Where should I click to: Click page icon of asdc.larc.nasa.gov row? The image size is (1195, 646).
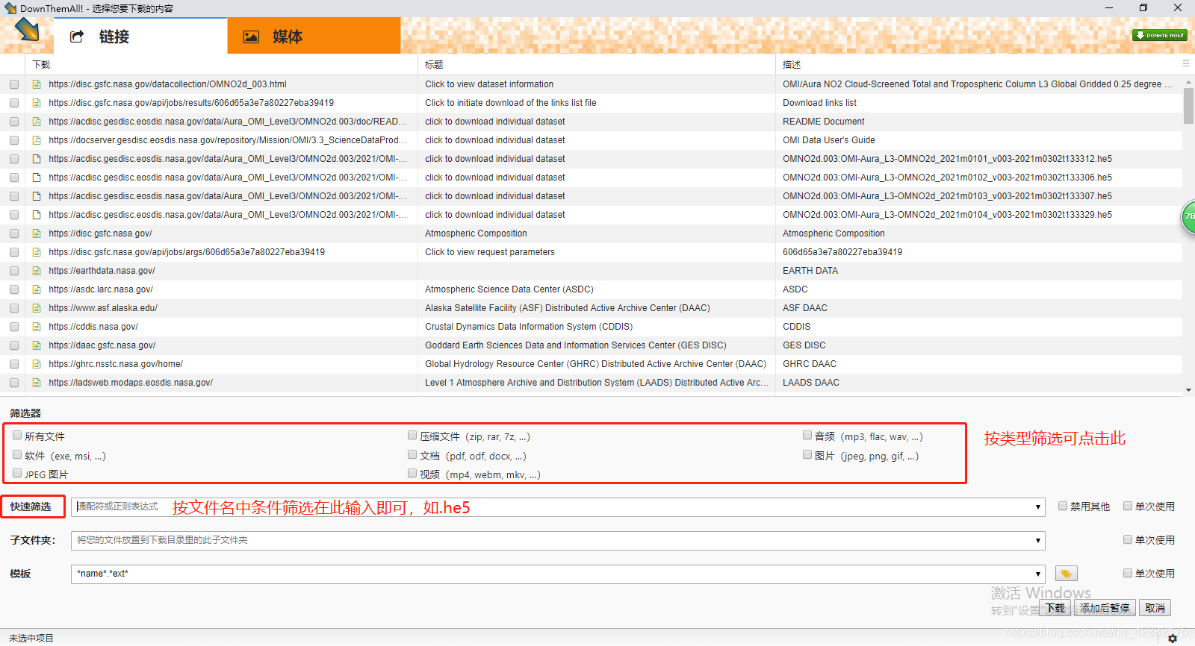click(37, 289)
